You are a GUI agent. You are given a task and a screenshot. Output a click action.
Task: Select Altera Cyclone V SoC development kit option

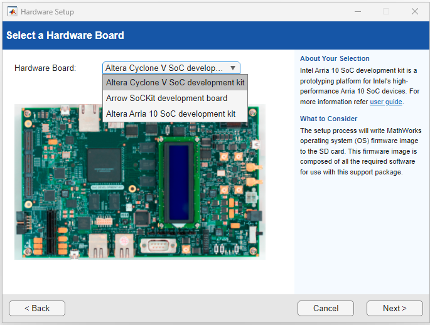pos(175,82)
